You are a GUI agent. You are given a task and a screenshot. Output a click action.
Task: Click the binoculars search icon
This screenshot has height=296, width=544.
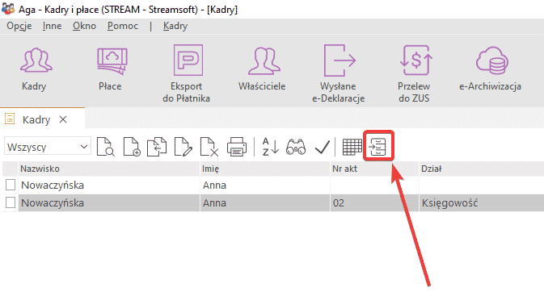point(296,147)
